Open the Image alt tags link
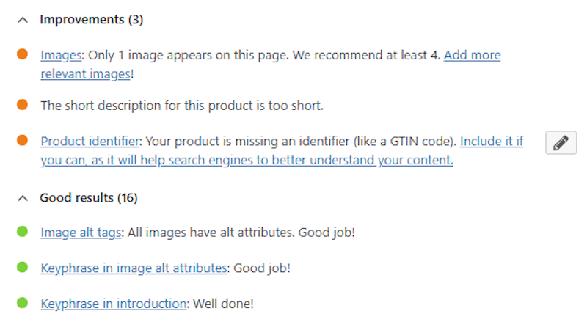This screenshot has width=587, height=322. point(81,233)
